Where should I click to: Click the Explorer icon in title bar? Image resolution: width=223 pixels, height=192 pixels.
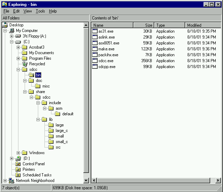(x=5, y=5)
